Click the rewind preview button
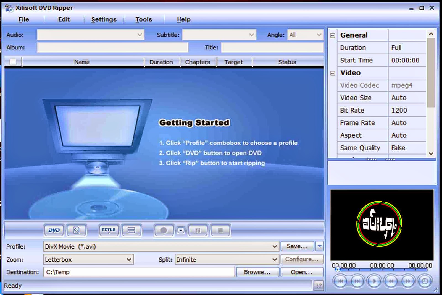The width and height of the screenshot is (442, 295). point(391,281)
